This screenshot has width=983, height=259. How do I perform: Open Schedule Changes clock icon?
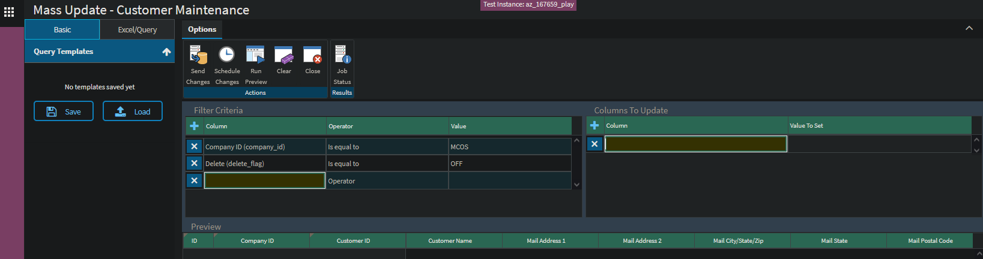coord(226,56)
